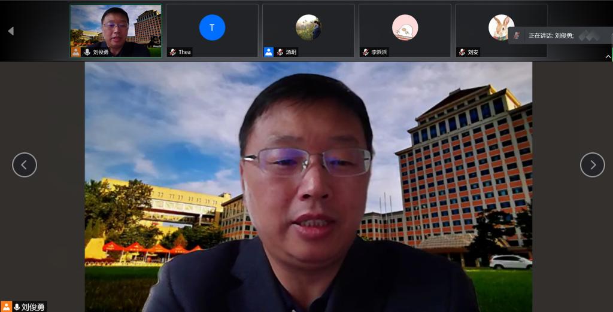613x312 pixels.
Task: Click 汤玥's round profile avatar
Action: tap(308, 27)
